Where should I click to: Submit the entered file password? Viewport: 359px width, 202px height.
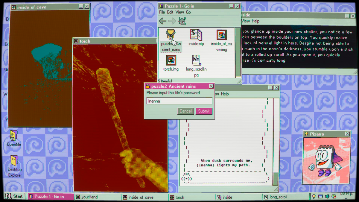[204, 111]
